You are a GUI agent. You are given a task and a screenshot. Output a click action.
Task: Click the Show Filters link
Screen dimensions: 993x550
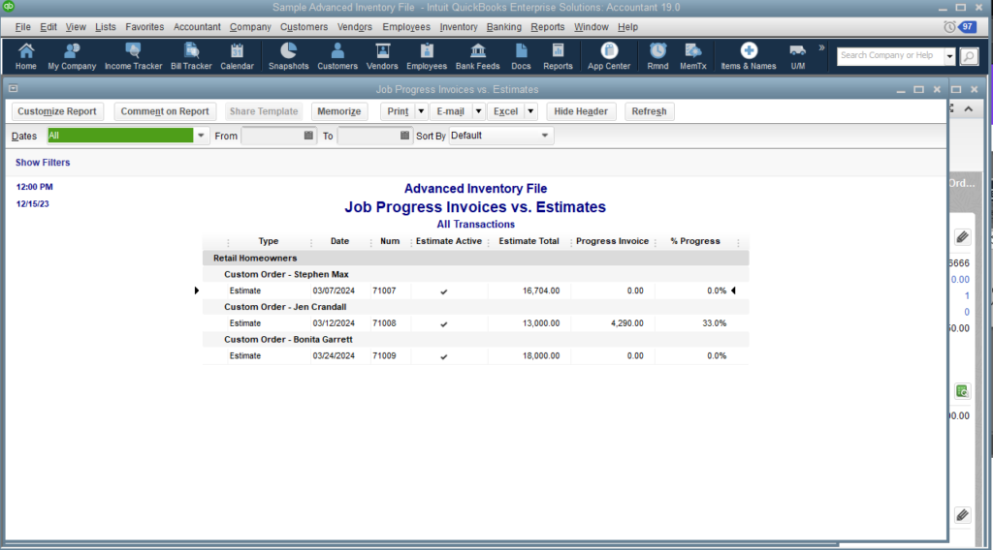click(43, 163)
